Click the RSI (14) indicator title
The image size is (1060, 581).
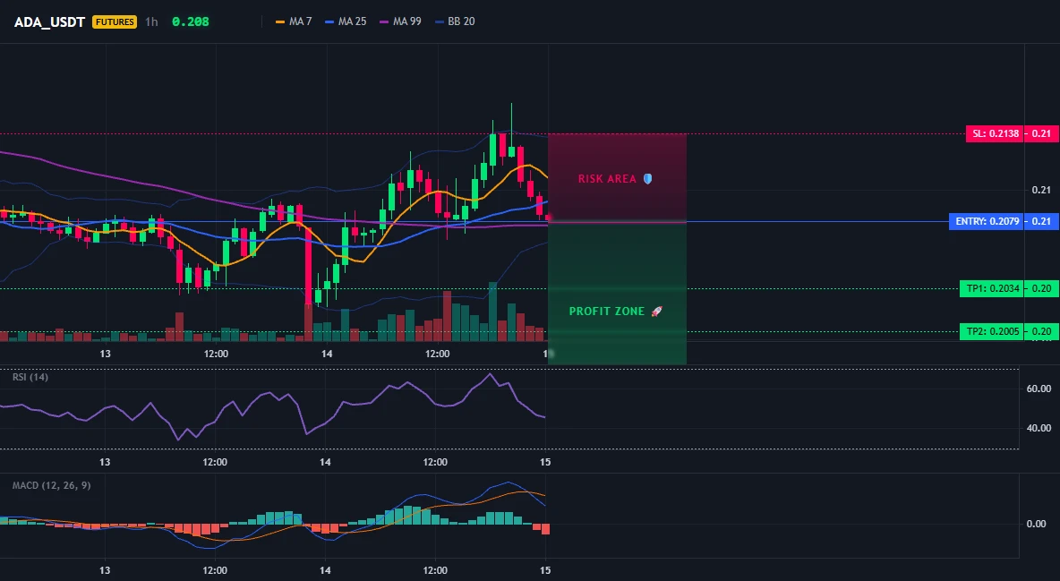[30, 377]
